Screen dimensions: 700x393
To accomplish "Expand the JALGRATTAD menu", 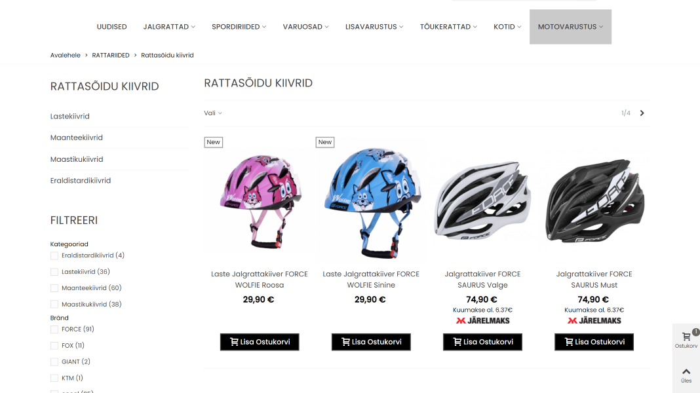I will pyautogui.click(x=169, y=27).
